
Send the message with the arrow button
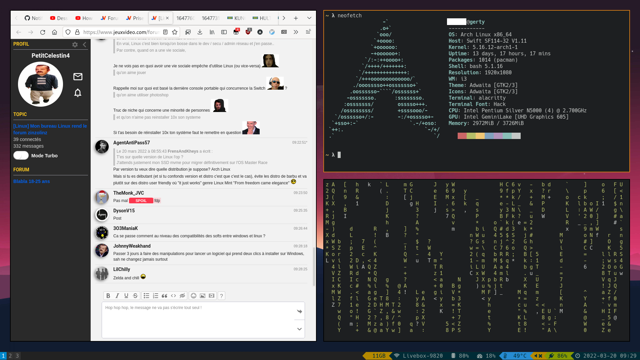tap(299, 311)
